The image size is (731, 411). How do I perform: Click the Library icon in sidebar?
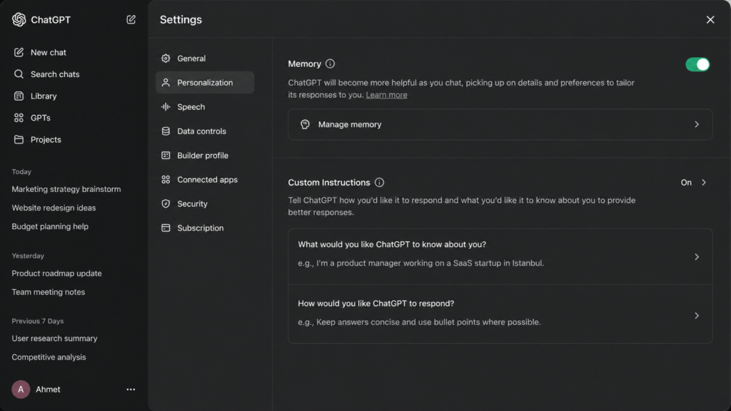coord(19,96)
